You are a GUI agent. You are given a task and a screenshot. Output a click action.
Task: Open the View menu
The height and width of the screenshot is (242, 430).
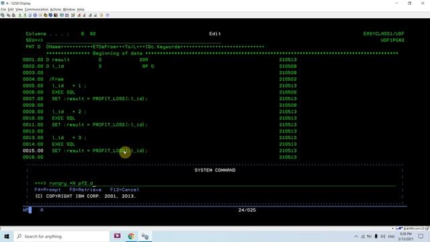(x=19, y=9)
